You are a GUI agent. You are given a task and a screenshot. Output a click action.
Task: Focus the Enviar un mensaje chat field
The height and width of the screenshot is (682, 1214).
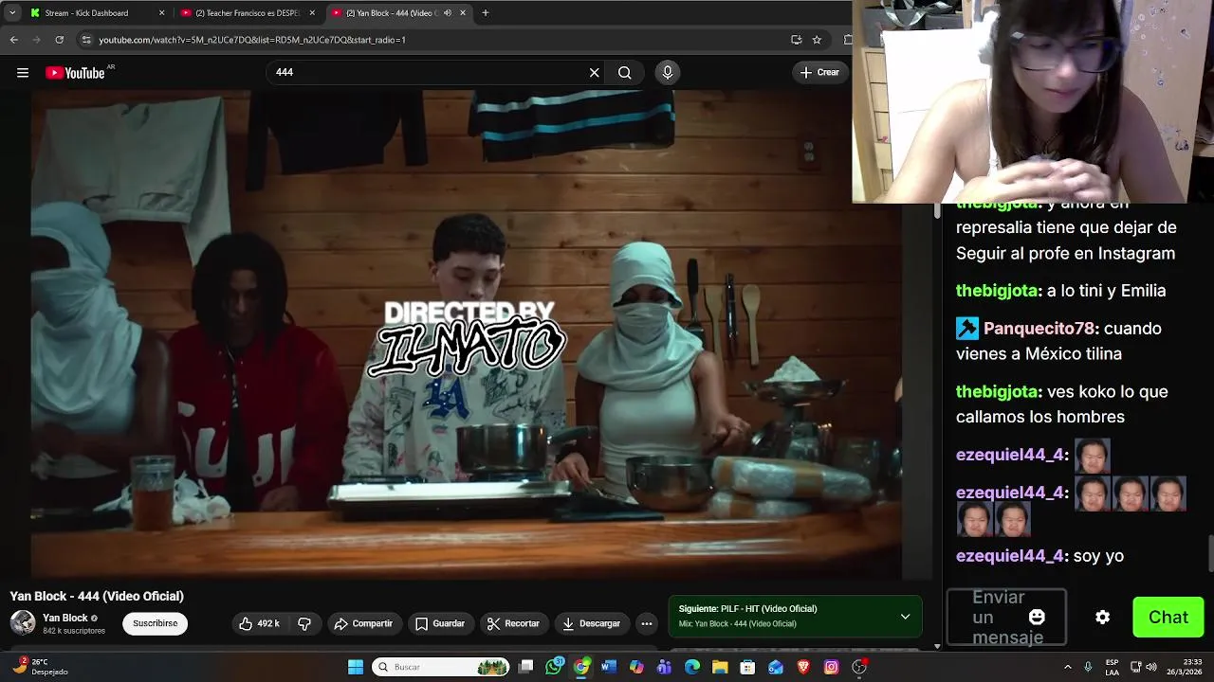[x=1006, y=617]
